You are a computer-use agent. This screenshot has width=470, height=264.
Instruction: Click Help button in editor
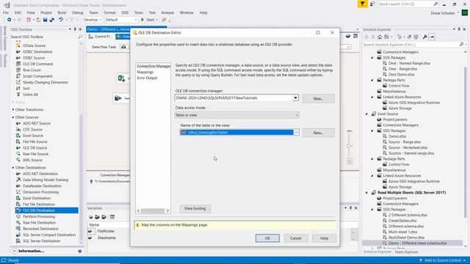pyautogui.click(x=324, y=238)
